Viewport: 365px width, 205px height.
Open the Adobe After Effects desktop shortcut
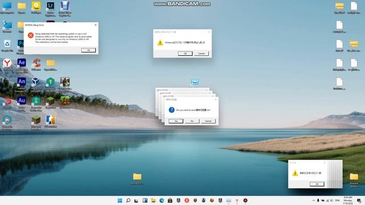click(x=22, y=63)
